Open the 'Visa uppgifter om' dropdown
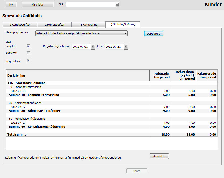Screen dimensions: 224x178 [x=81, y=33]
